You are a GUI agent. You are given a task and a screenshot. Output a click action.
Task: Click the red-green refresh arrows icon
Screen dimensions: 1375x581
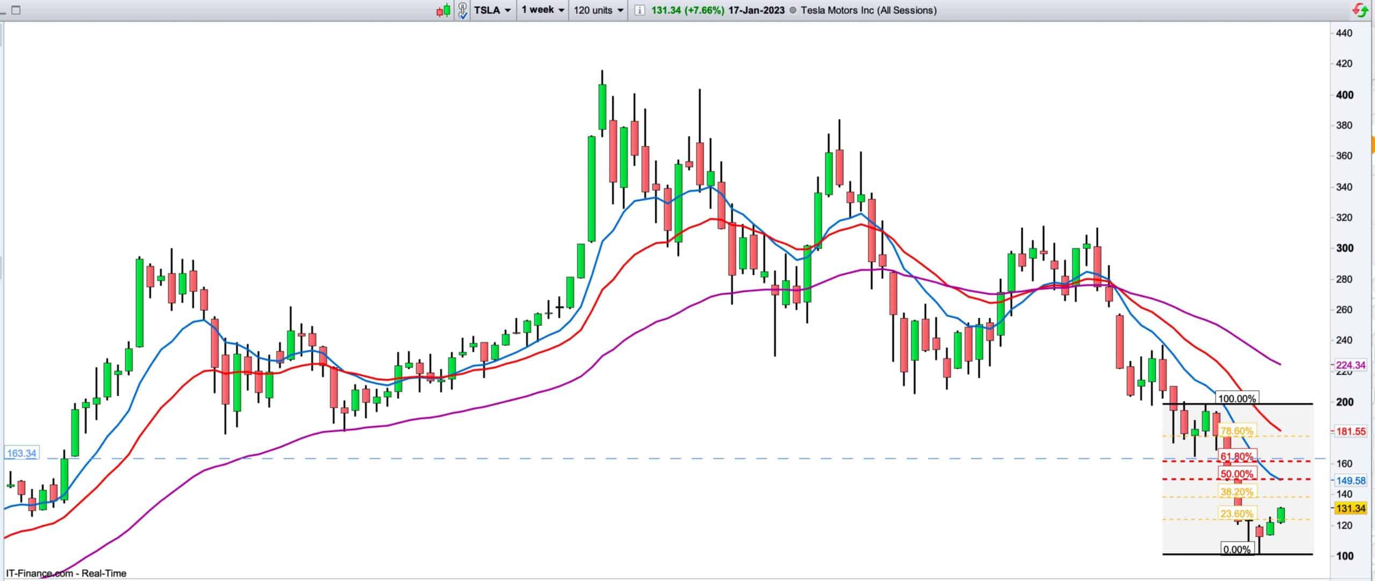coord(1360,10)
